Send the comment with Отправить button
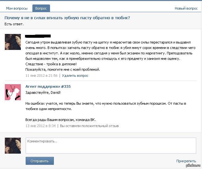This screenshot has height=169, width=202. pyautogui.click(x=40, y=161)
